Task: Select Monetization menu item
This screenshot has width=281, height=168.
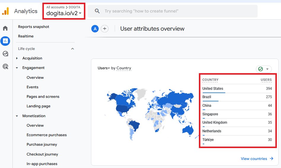Action: 34,116
